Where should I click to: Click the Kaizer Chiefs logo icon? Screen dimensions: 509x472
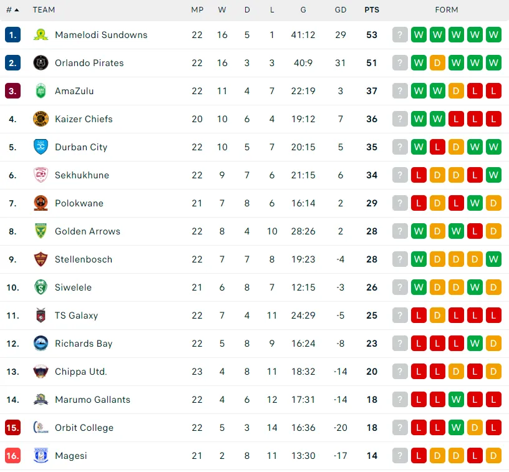tap(41, 119)
